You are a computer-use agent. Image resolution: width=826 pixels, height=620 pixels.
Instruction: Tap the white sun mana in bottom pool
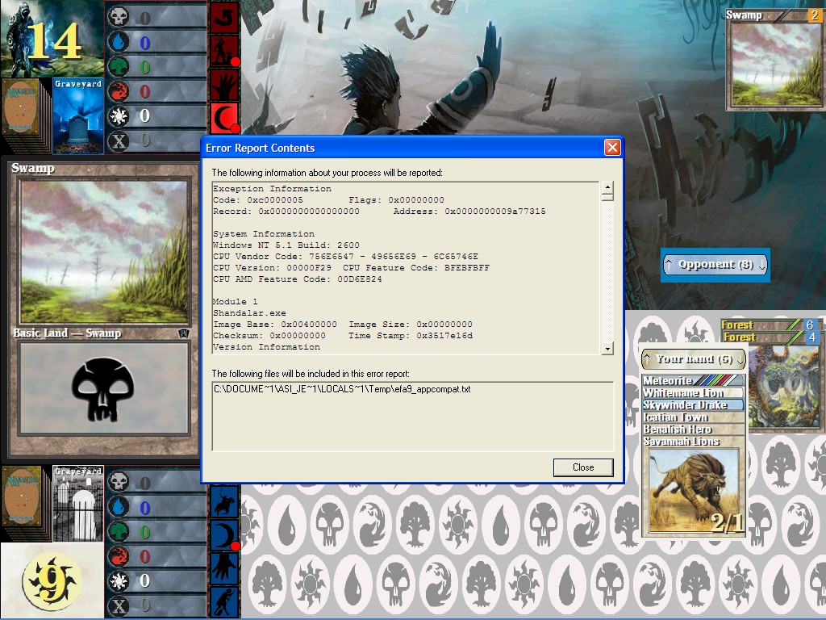119,581
